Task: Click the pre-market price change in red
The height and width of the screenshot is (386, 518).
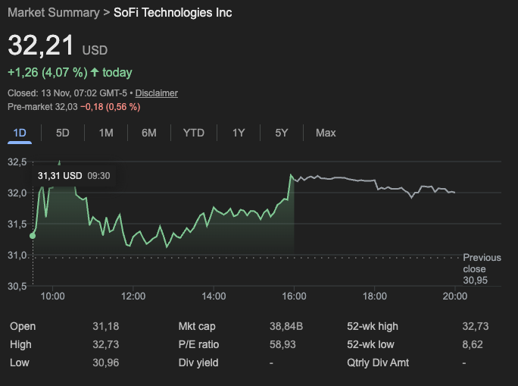Action: coord(111,107)
